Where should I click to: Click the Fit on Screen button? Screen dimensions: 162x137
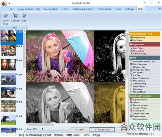click(x=102, y=130)
